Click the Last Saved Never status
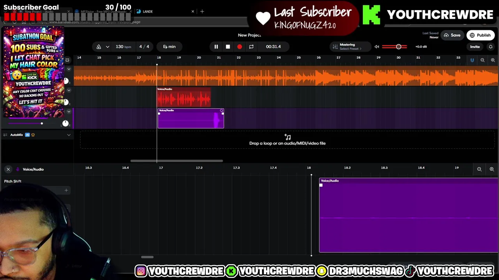 (x=430, y=35)
